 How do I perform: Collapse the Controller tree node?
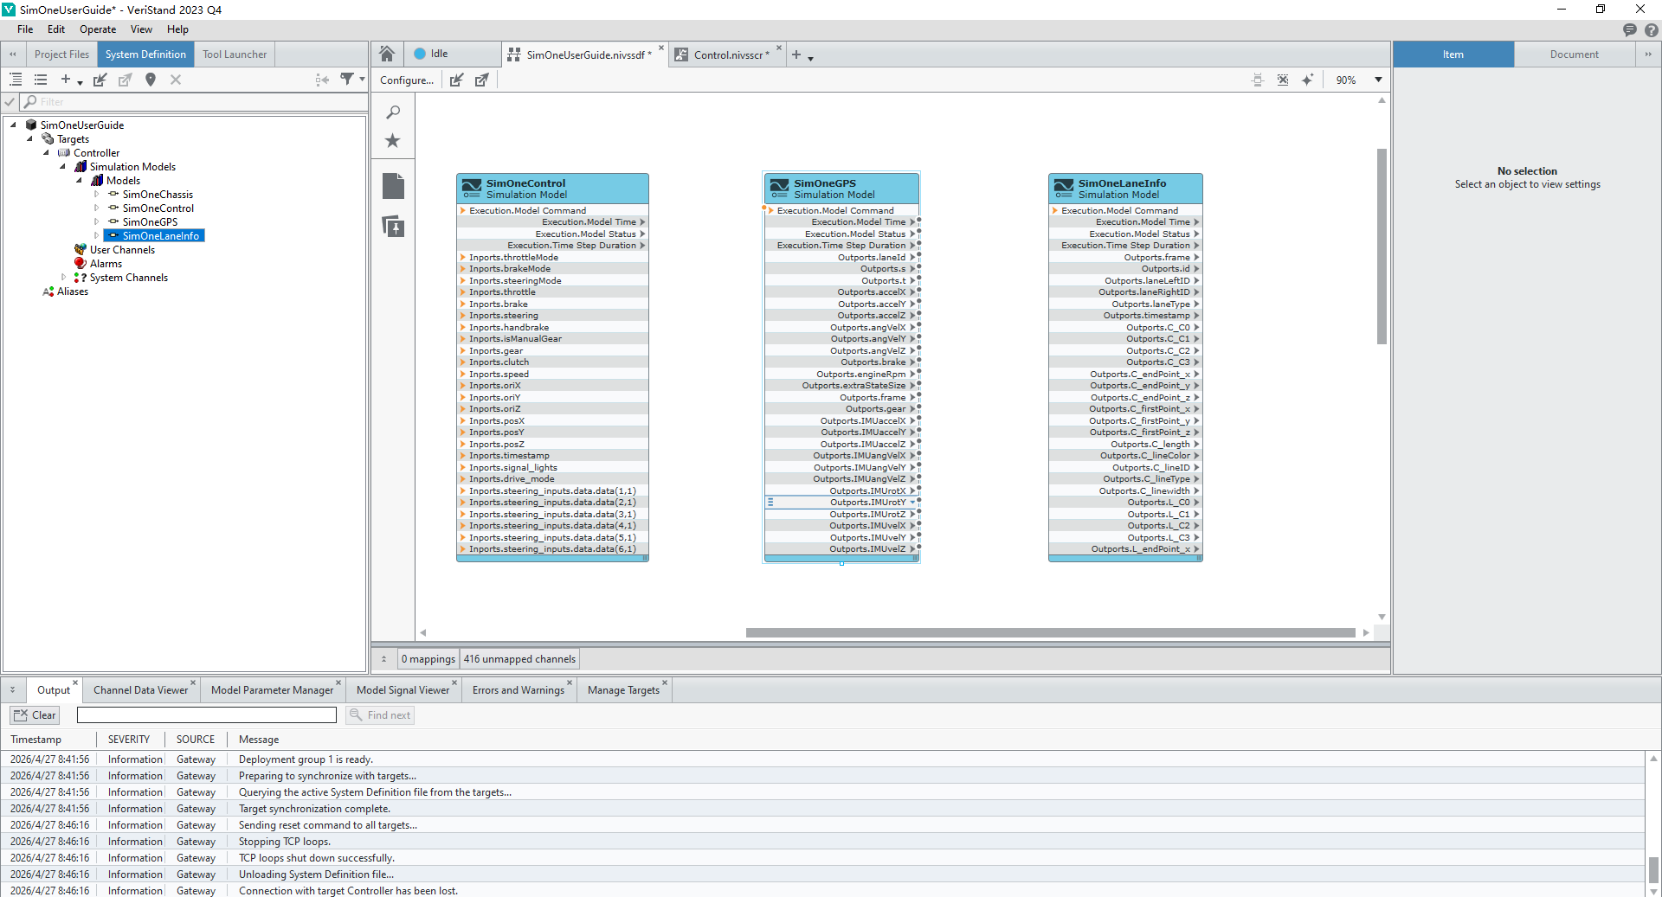click(x=46, y=153)
